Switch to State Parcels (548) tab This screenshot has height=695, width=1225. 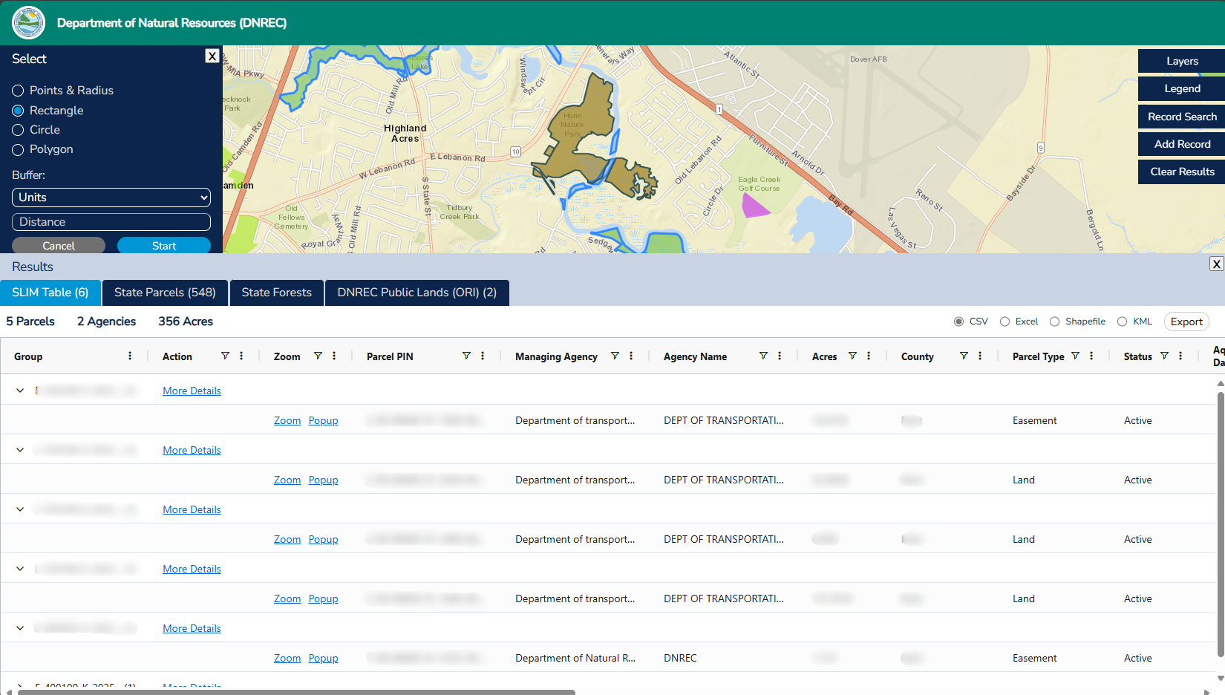[165, 293]
